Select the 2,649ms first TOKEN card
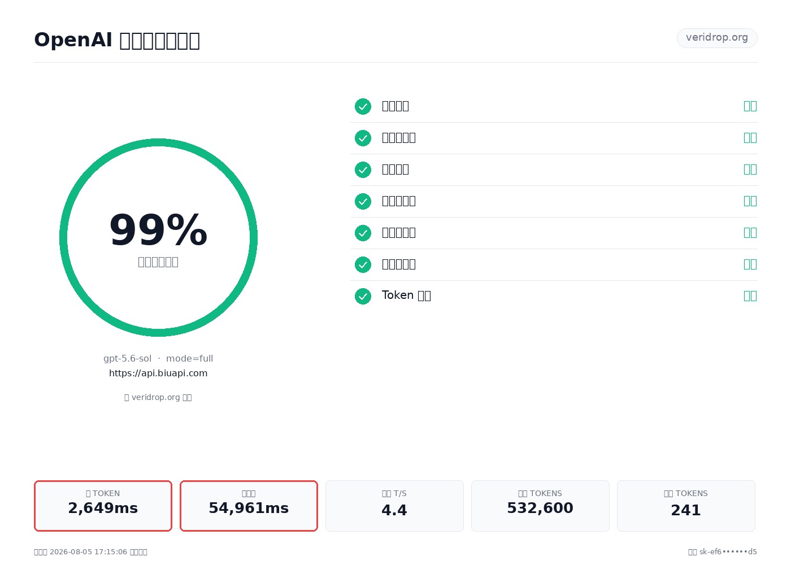 [x=103, y=506]
